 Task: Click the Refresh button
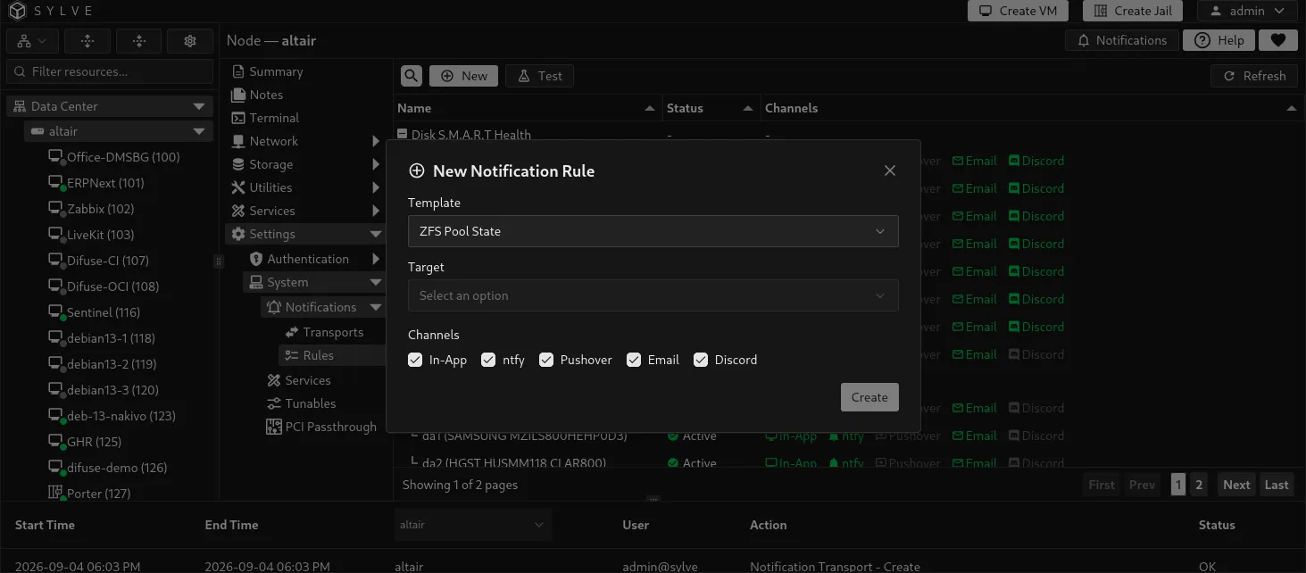[x=1254, y=76]
